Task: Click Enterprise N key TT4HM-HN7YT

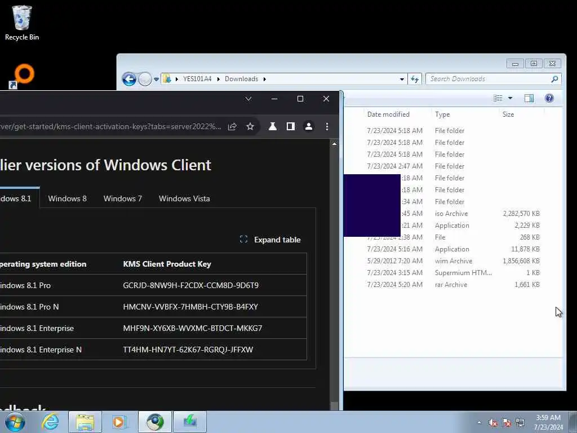Action: pyautogui.click(x=188, y=350)
